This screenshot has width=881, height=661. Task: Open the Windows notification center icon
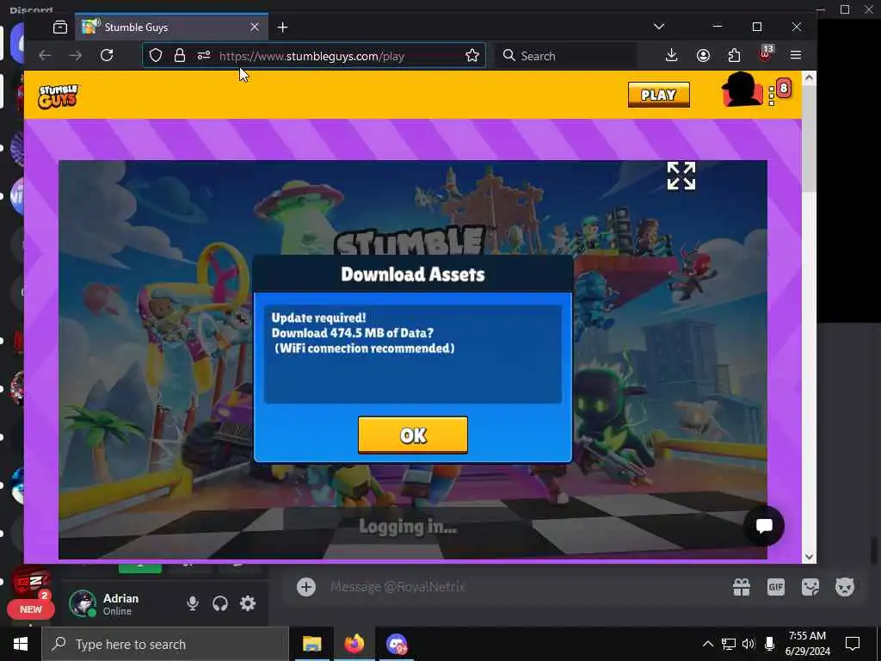pyautogui.click(x=853, y=644)
